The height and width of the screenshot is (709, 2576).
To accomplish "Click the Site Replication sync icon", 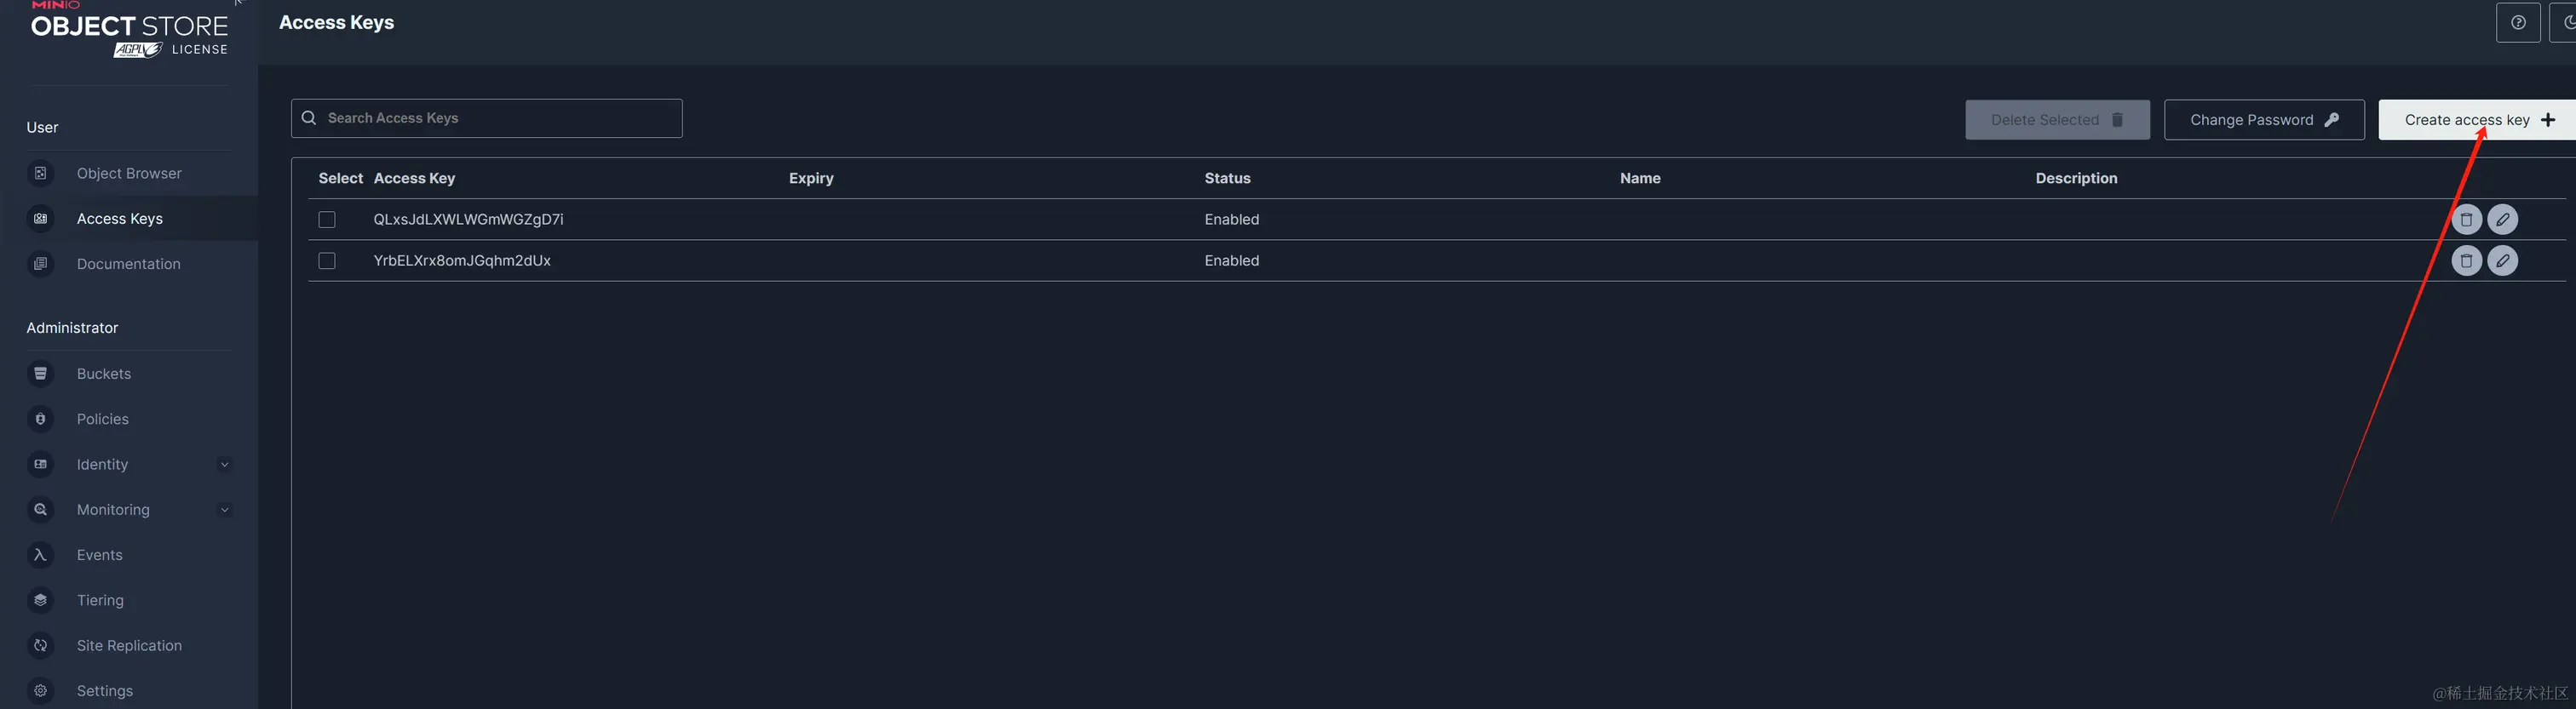I will tap(41, 645).
